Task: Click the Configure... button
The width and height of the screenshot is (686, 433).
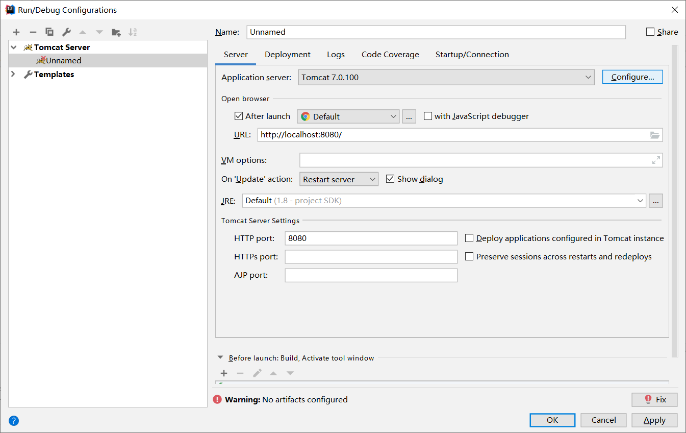Action: pos(632,77)
